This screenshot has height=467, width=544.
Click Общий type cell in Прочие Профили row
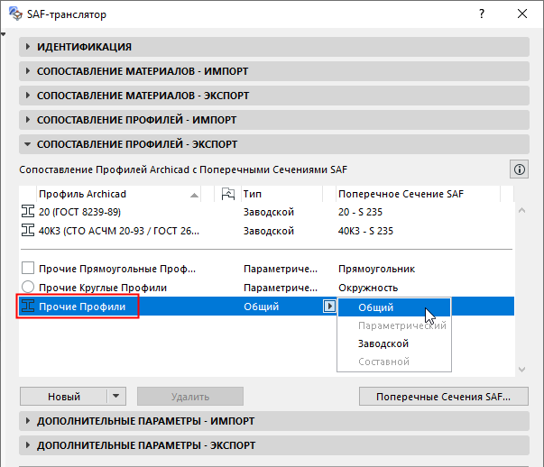pyautogui.click(x=261, y=307)
